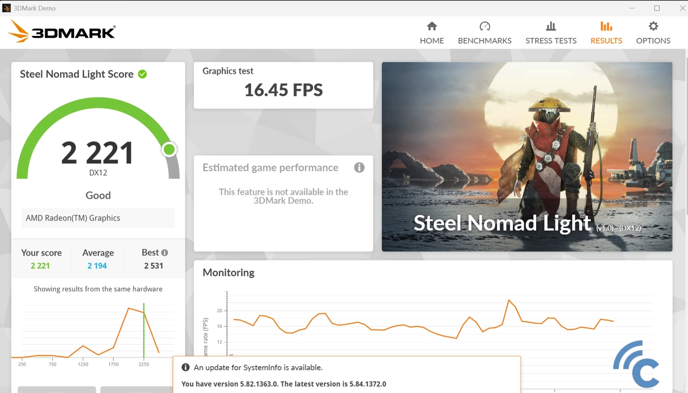Minimize the 3DMark Demo window
Viewport: 688px width, 393px height.
click(x=632, y=8)
